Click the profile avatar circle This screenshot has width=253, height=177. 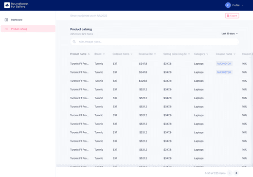click(228, 5)
